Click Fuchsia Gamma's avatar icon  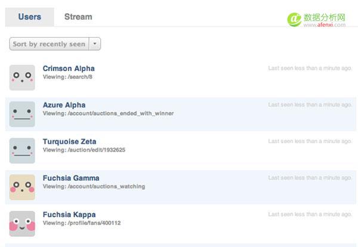22,187
